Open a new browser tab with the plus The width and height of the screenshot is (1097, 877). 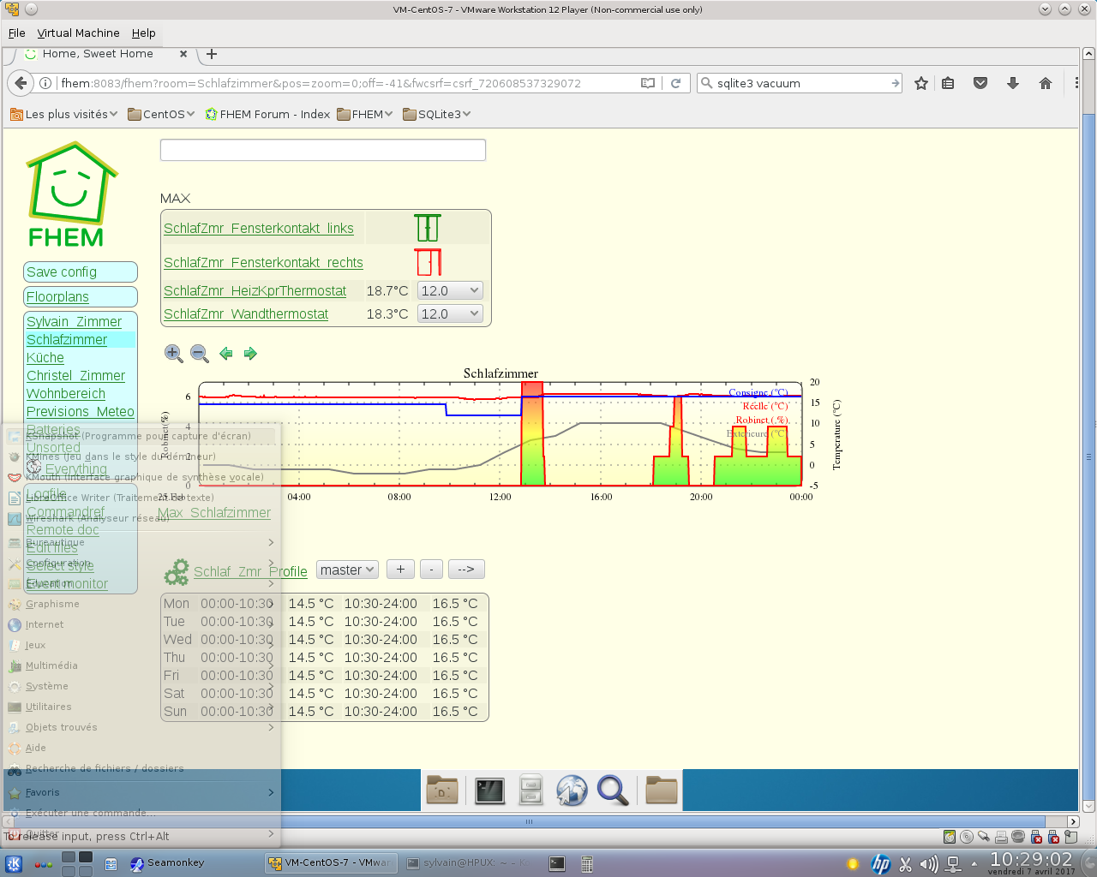[x=212, y=54]
